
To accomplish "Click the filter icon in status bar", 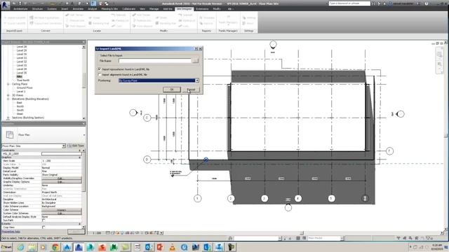I will (398, 238).
